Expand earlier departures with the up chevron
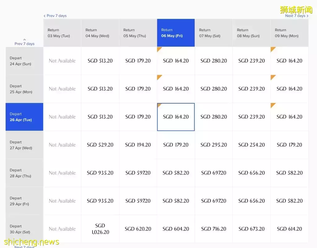Screen dimensions: 317x248 [x=24, y=40]
